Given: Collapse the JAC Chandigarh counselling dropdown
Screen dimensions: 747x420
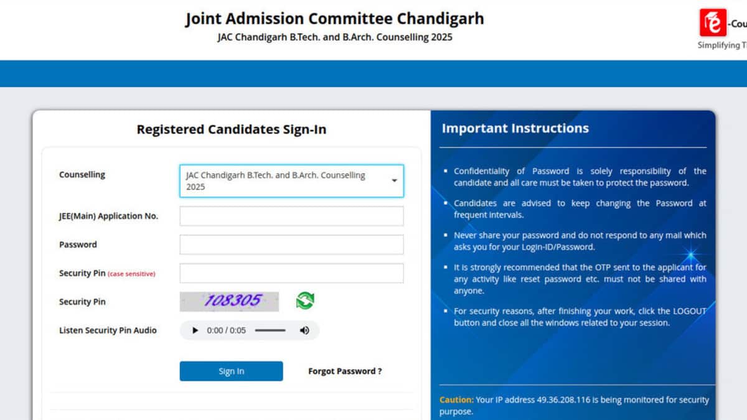Looking at the screenshot, I should [x=393, y=180].
